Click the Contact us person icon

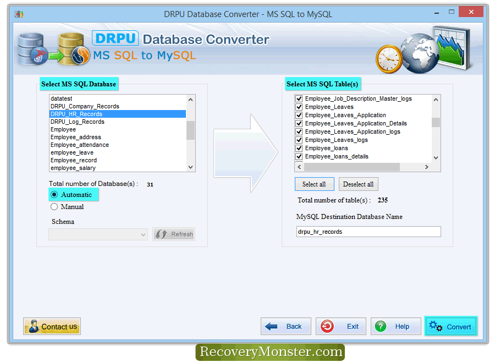pos(34,326)
